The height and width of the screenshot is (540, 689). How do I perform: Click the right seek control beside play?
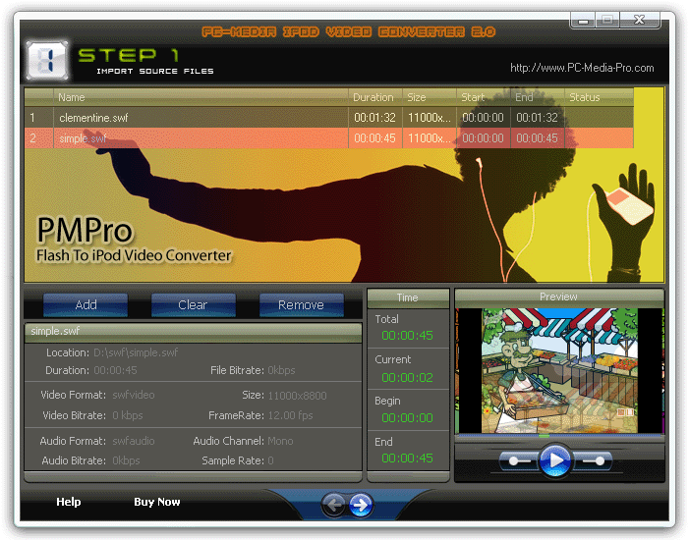(x=593, y=461)
